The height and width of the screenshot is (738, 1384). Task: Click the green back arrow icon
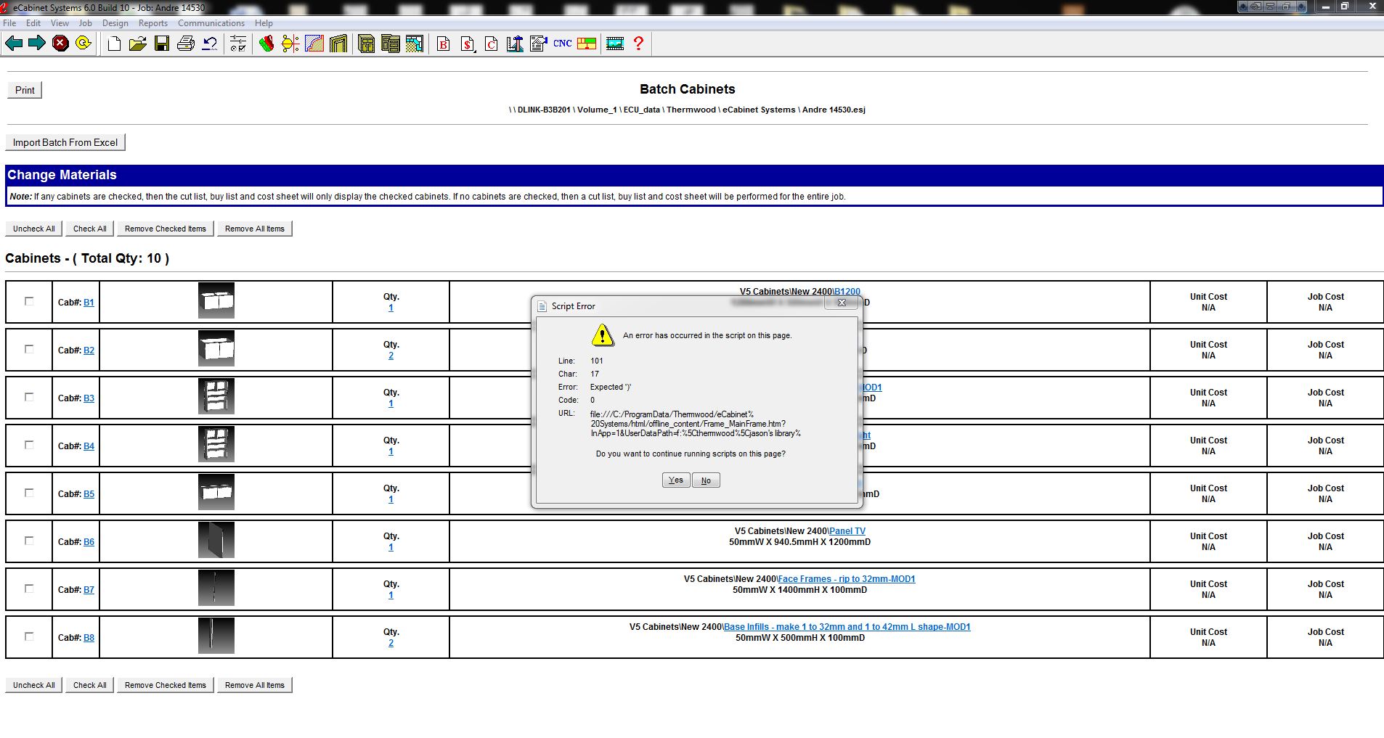coord(13,44)
